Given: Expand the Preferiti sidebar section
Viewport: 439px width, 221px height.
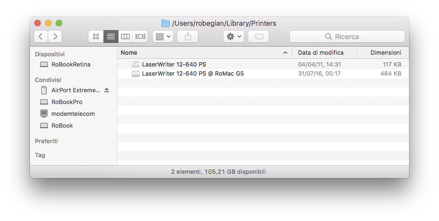Looking at the screenshot, I should (x=47, y=141).
